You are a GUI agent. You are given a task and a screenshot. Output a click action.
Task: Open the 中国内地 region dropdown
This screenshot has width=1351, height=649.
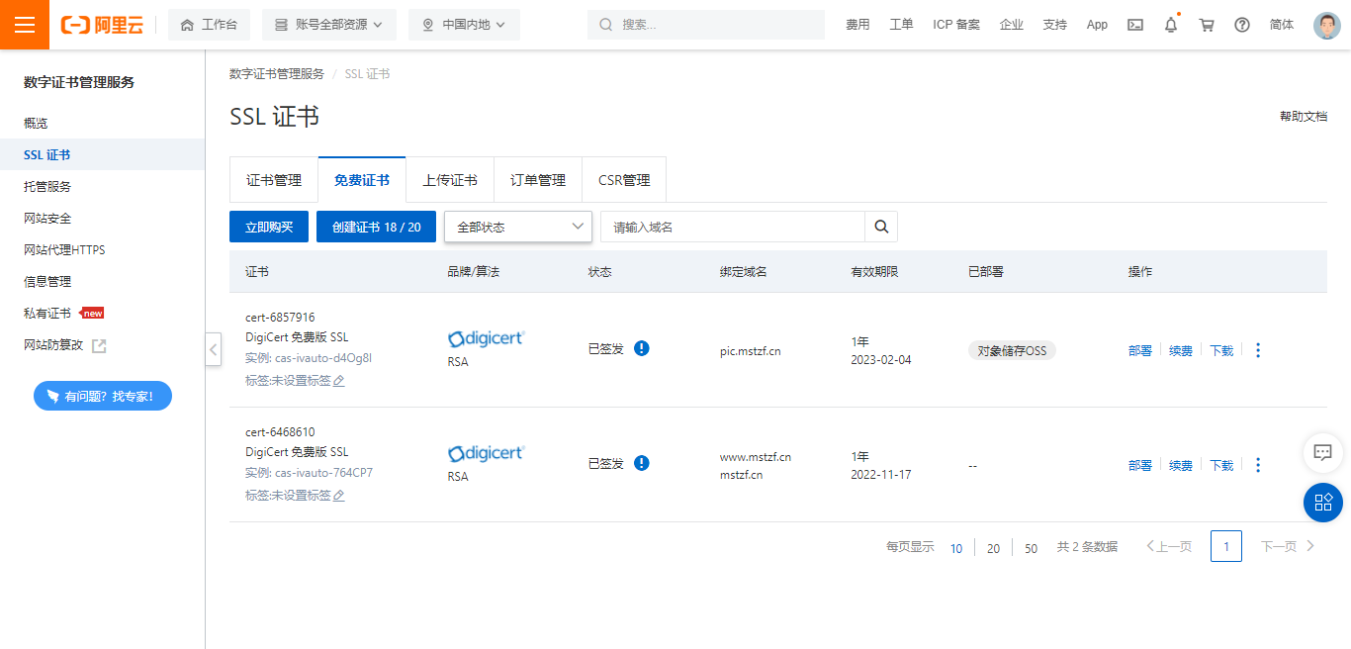coord(464,25)
